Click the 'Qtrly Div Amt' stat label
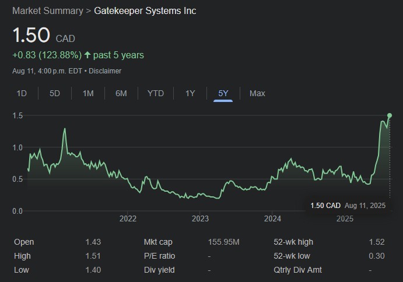403x282 pixels. [x=297, y=270]
